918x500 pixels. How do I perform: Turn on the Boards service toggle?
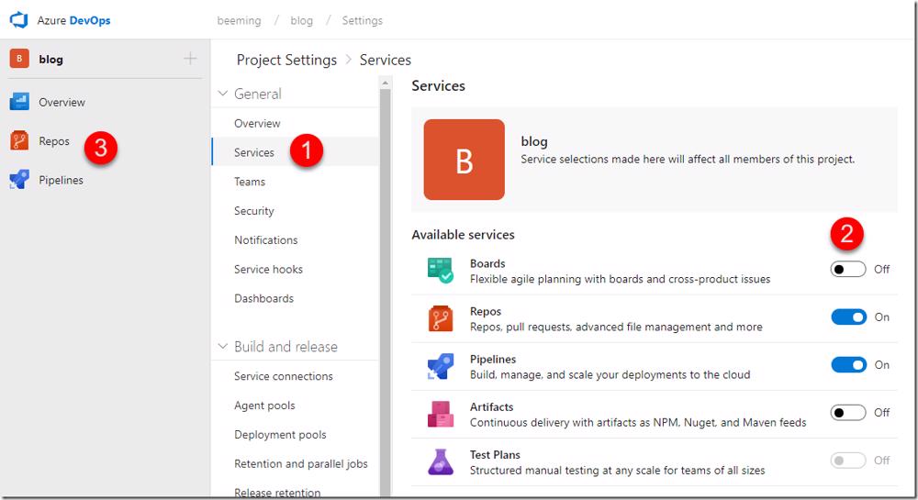click(x=847, y=269)
